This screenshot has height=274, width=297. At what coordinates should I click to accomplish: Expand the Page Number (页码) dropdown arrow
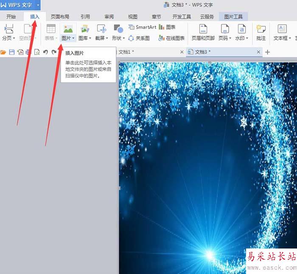click(x=230, y=38)
